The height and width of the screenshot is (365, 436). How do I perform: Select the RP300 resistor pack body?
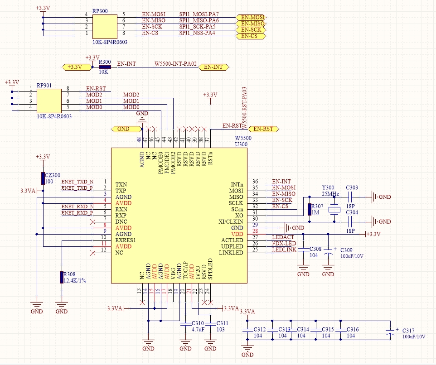click(105, 26)
